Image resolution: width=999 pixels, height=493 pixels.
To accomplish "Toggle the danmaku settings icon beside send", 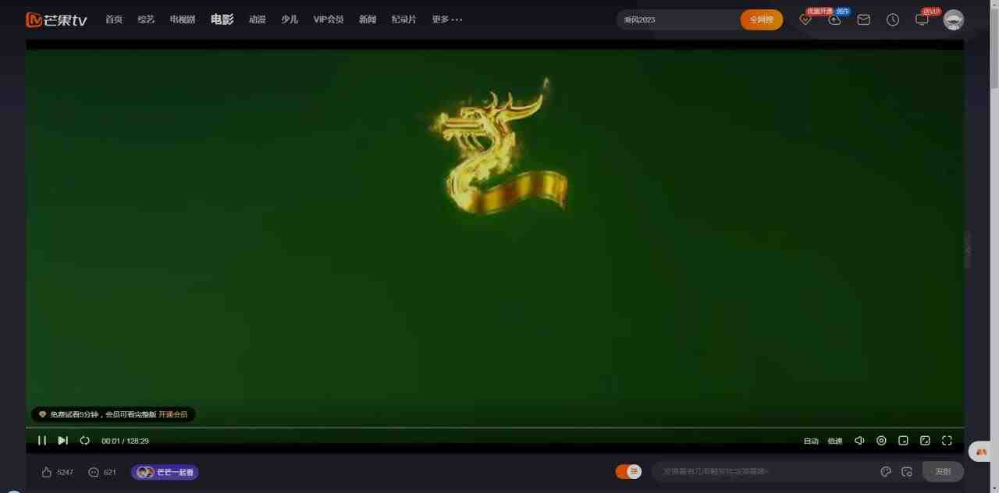I will click(907, 472).
